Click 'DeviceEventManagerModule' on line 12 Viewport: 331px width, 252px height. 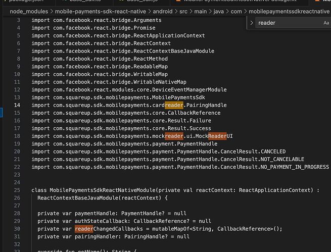click(190, 89)
